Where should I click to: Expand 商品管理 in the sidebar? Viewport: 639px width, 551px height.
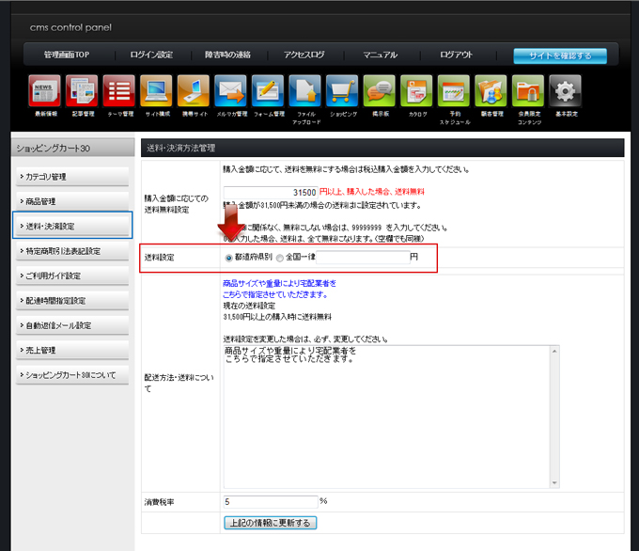click(x=72, y=201)
